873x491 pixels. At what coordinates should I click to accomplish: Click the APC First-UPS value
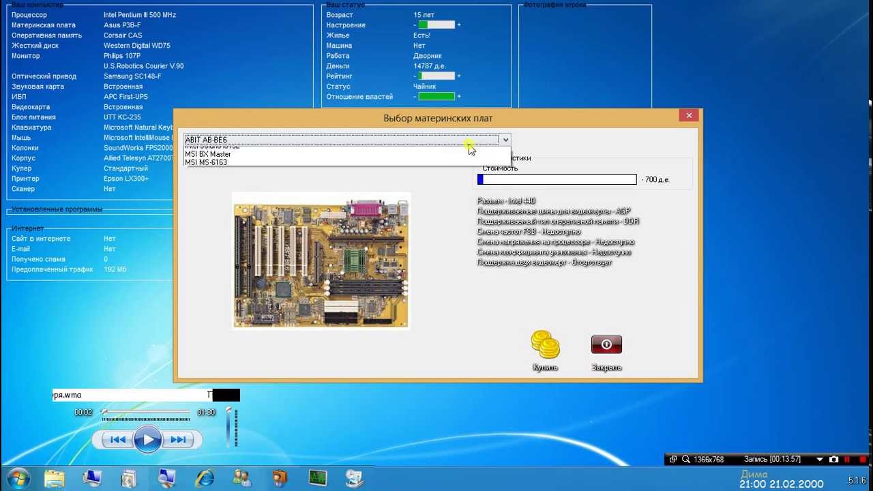[125, 97]
